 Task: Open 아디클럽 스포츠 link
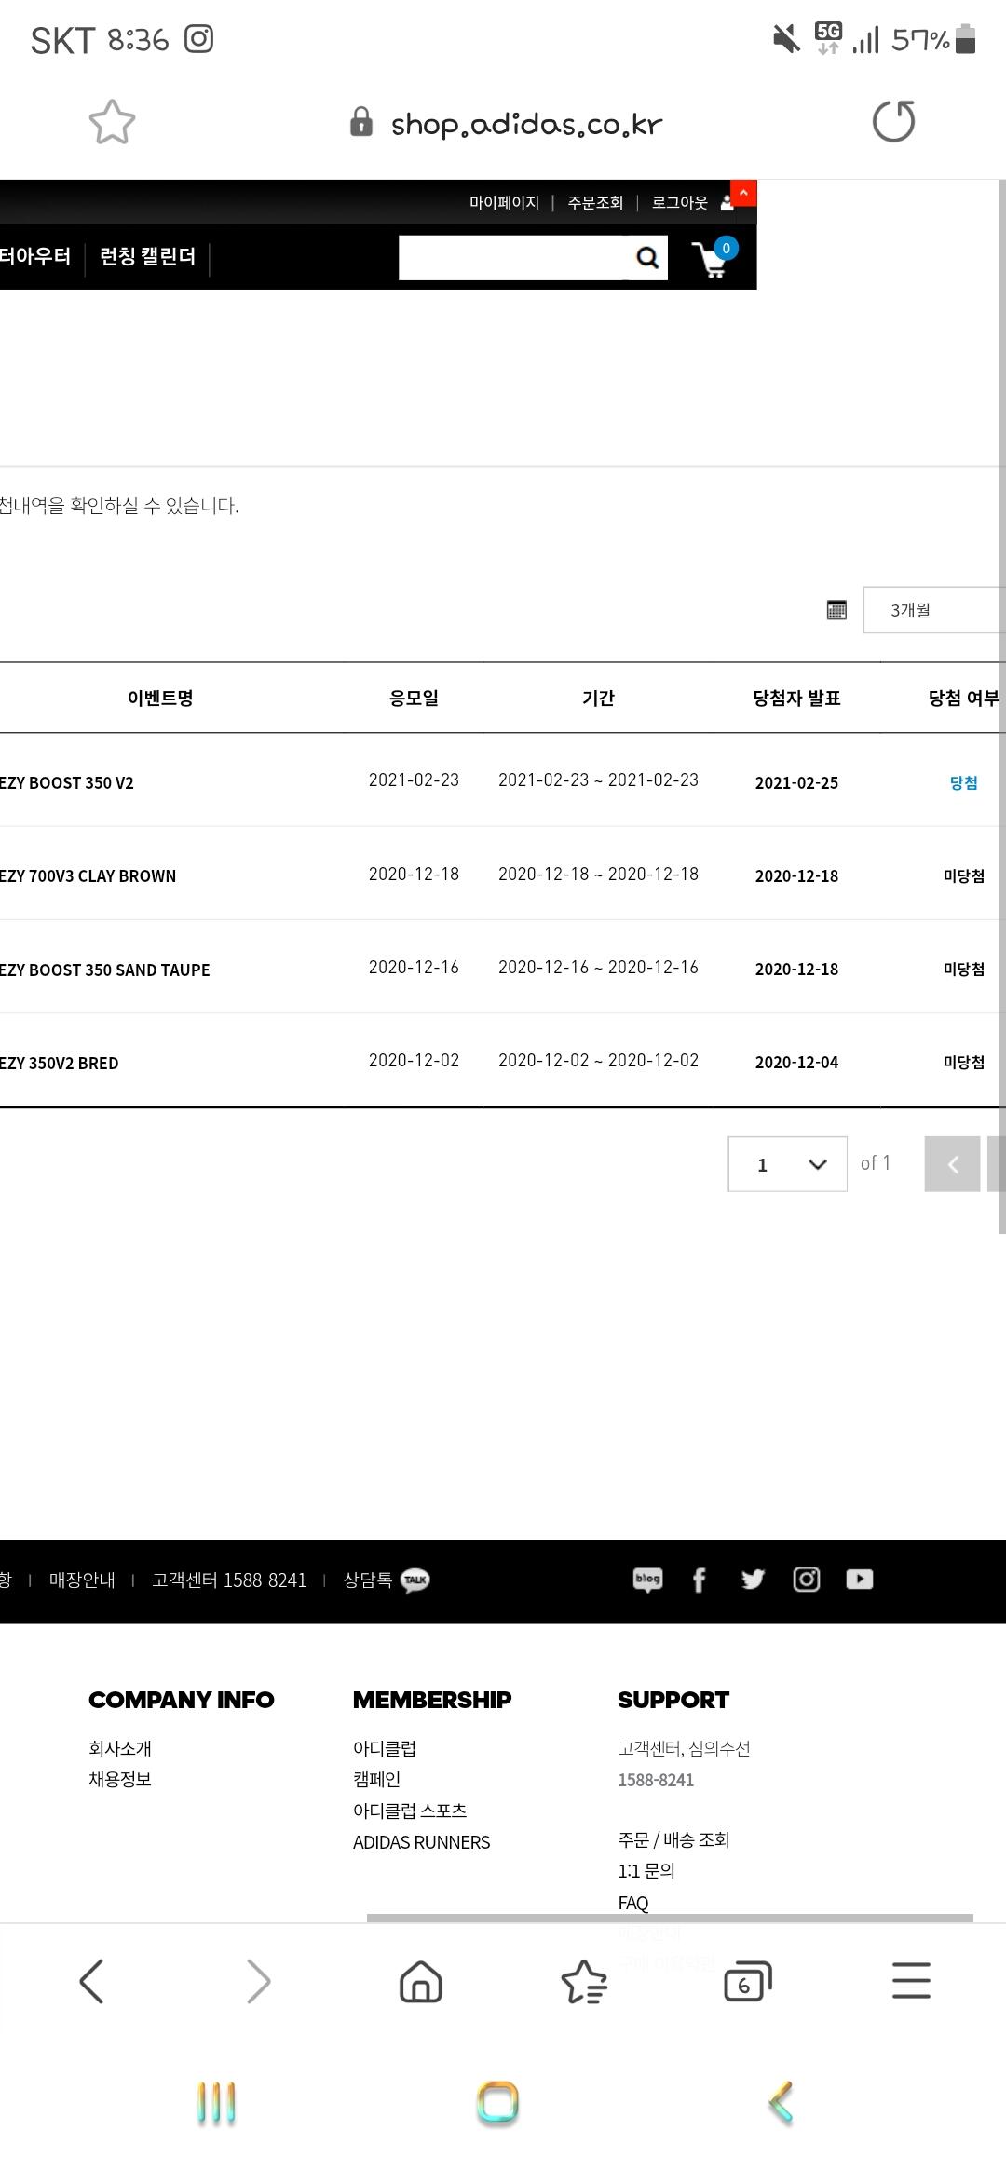[410, 1811]
